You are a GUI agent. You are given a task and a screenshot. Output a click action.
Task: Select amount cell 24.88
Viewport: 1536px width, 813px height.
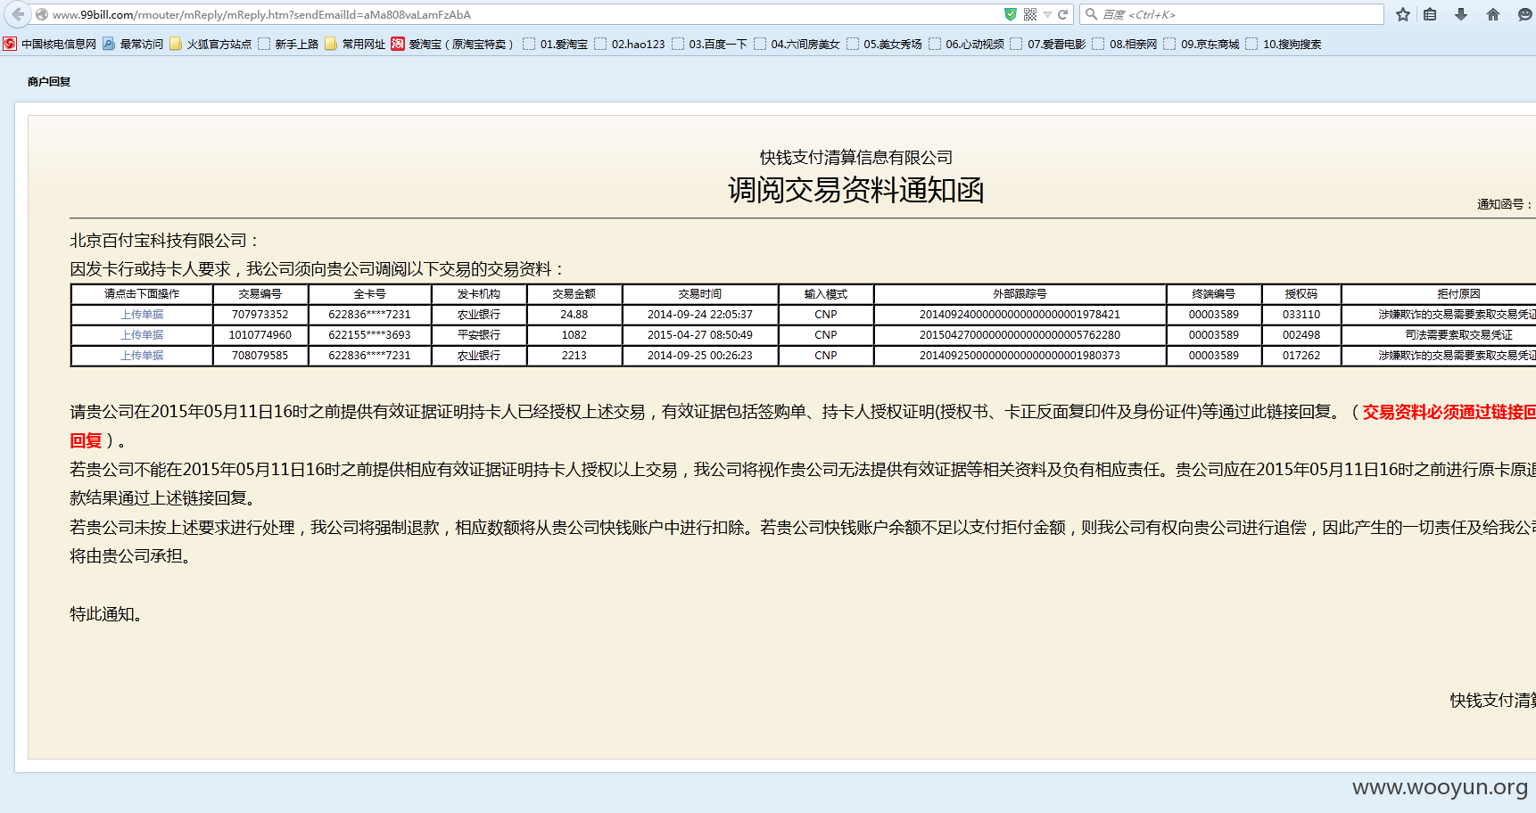tap(574, 315)
